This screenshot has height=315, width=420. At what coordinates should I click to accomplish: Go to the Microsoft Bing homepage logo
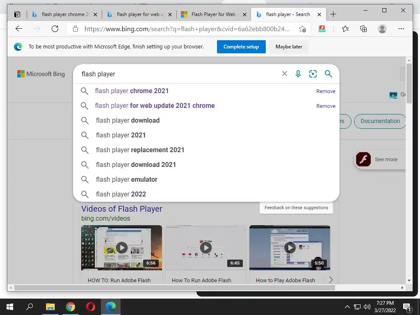pos(41,74)
